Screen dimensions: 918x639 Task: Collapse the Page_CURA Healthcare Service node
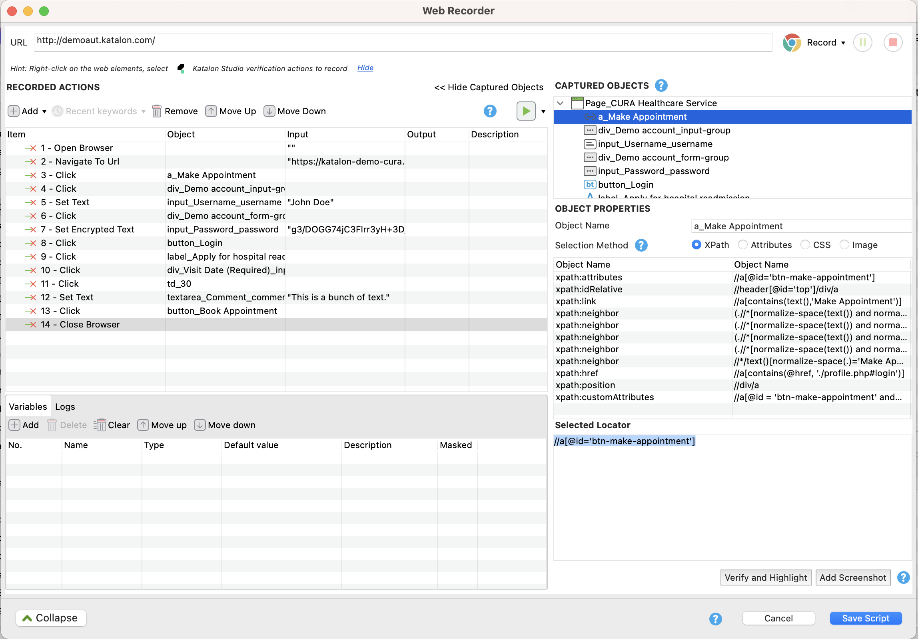tap(561, 103)
